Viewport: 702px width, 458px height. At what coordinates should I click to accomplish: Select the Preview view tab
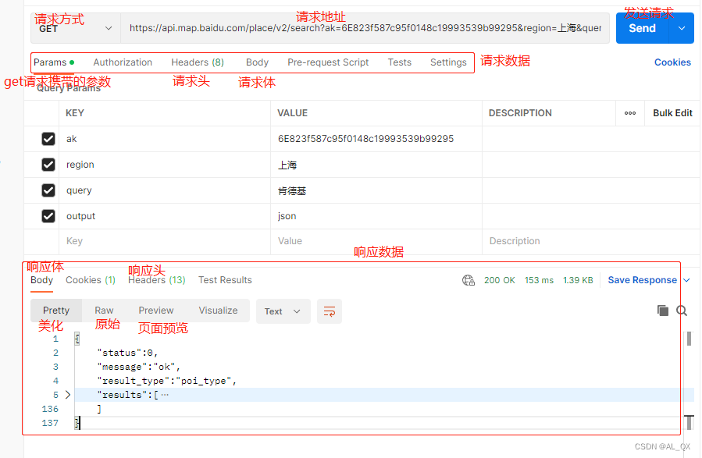coord(156,311)
